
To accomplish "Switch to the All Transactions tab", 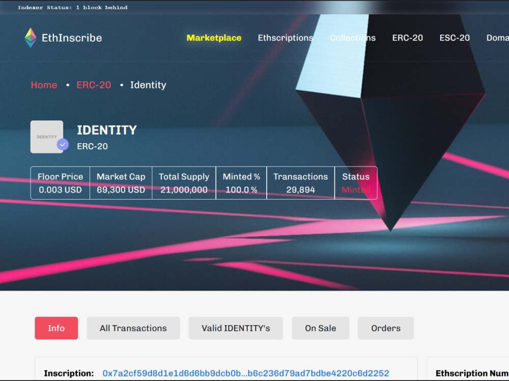I will [133, 328].
